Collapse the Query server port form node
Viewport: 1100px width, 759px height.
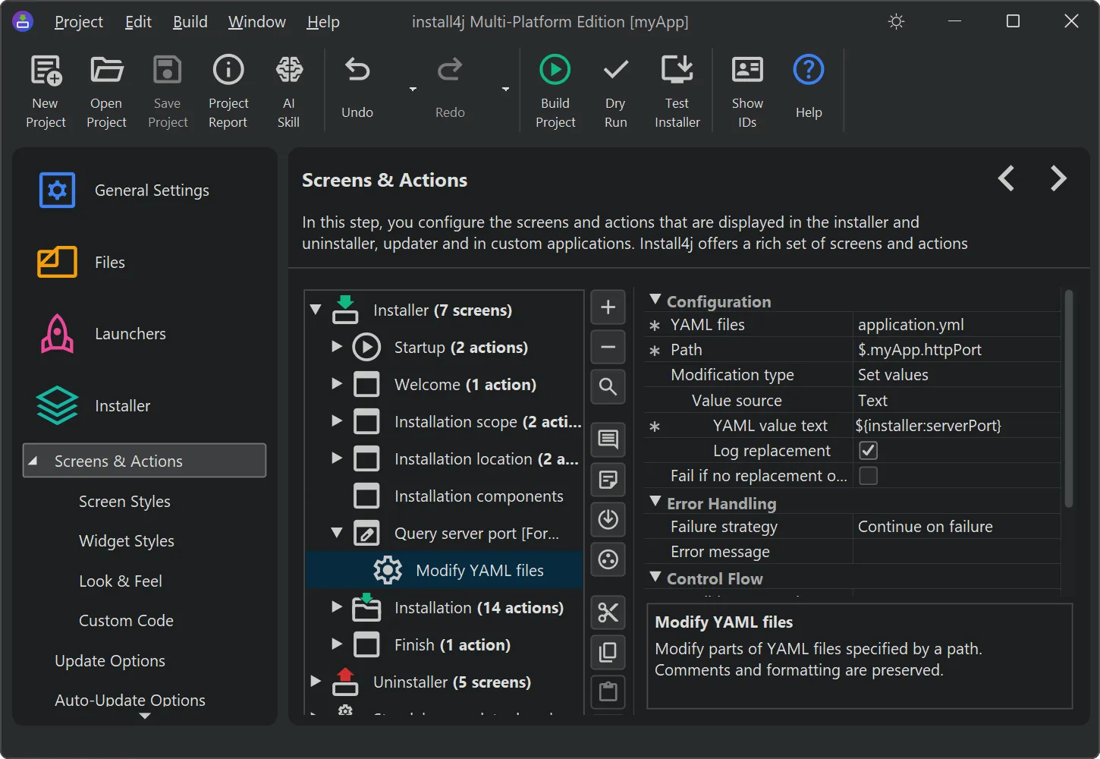pos(337,533)
